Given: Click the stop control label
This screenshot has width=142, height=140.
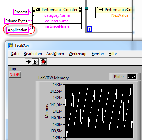Looking at the screenshot, I should tap(12, 69).
